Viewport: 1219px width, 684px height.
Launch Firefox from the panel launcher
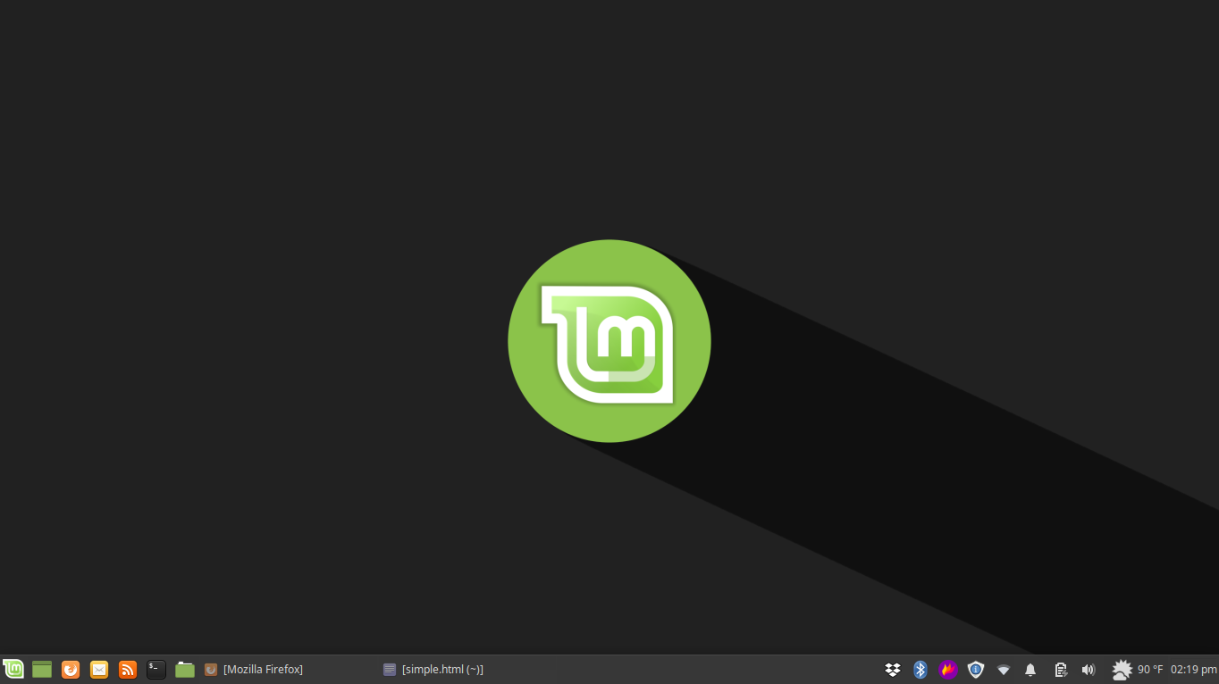point(71,669)
